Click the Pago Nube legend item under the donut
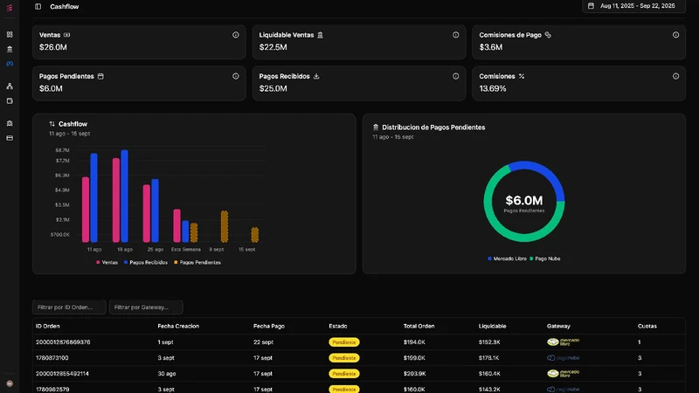This screenshot has width=699, height=393. pyautogui.click(x=544, y=259)
